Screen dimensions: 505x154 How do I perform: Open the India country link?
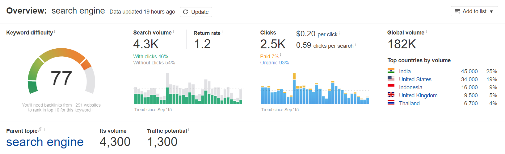click(405, 71)
